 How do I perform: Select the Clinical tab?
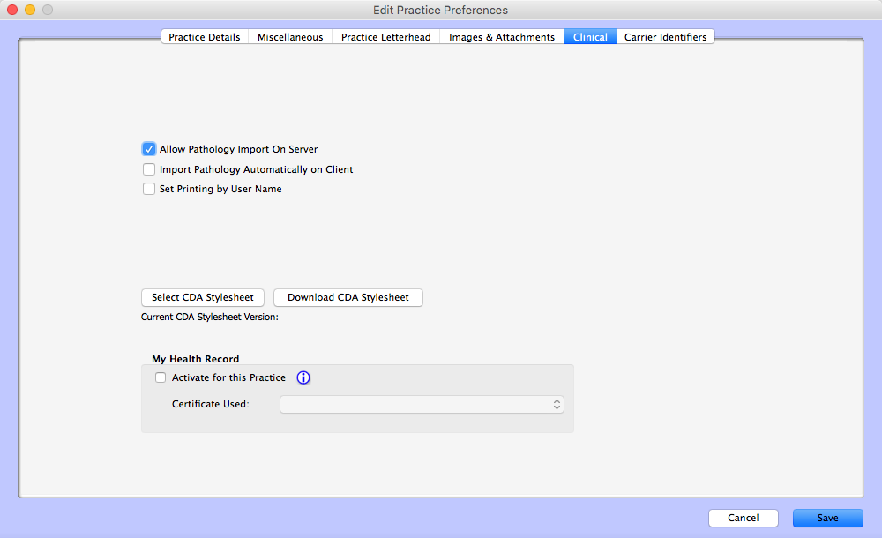point(589,36)
